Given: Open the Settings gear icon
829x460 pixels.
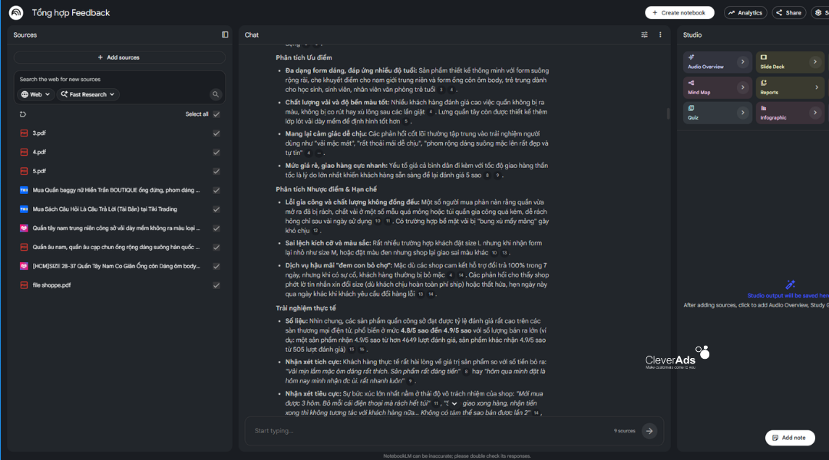Looking at the screenshot, I should pyautogui.click(x=819, y=13).
